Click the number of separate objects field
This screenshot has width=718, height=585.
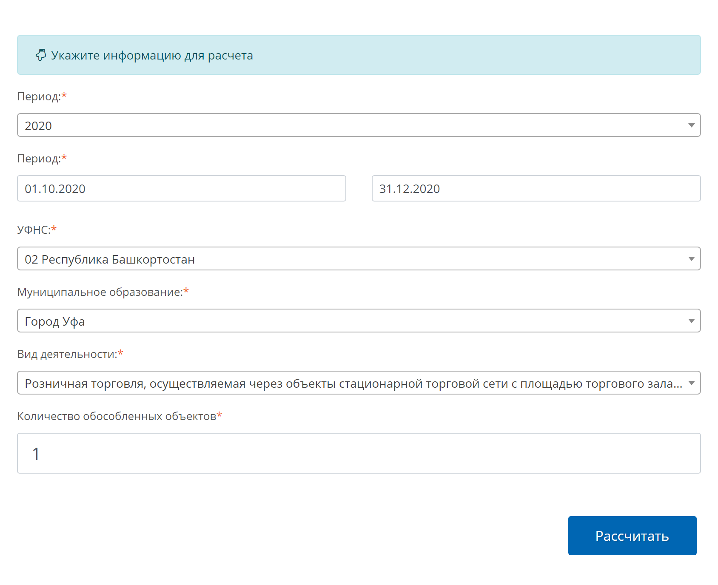[x=359, y=453]
